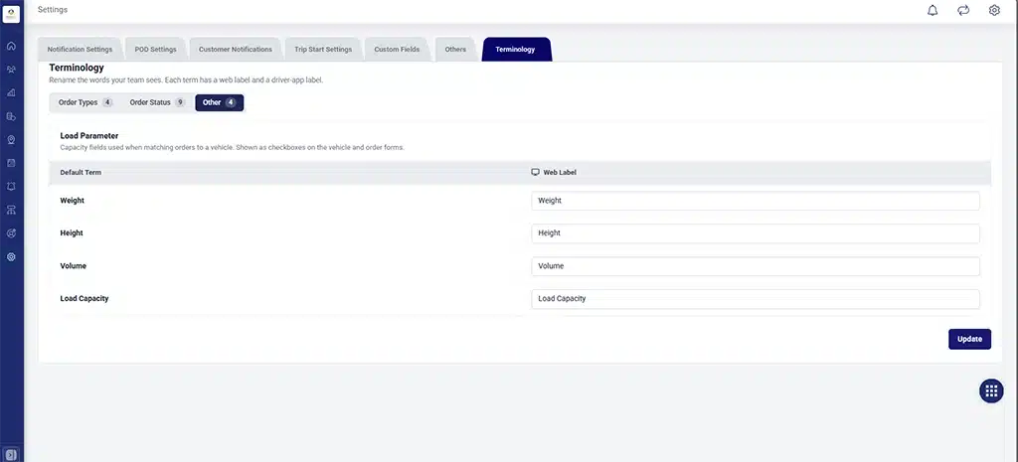Open the Customer Notifications tab
This screenshot has width=1018, height=462.
[236, 50]
